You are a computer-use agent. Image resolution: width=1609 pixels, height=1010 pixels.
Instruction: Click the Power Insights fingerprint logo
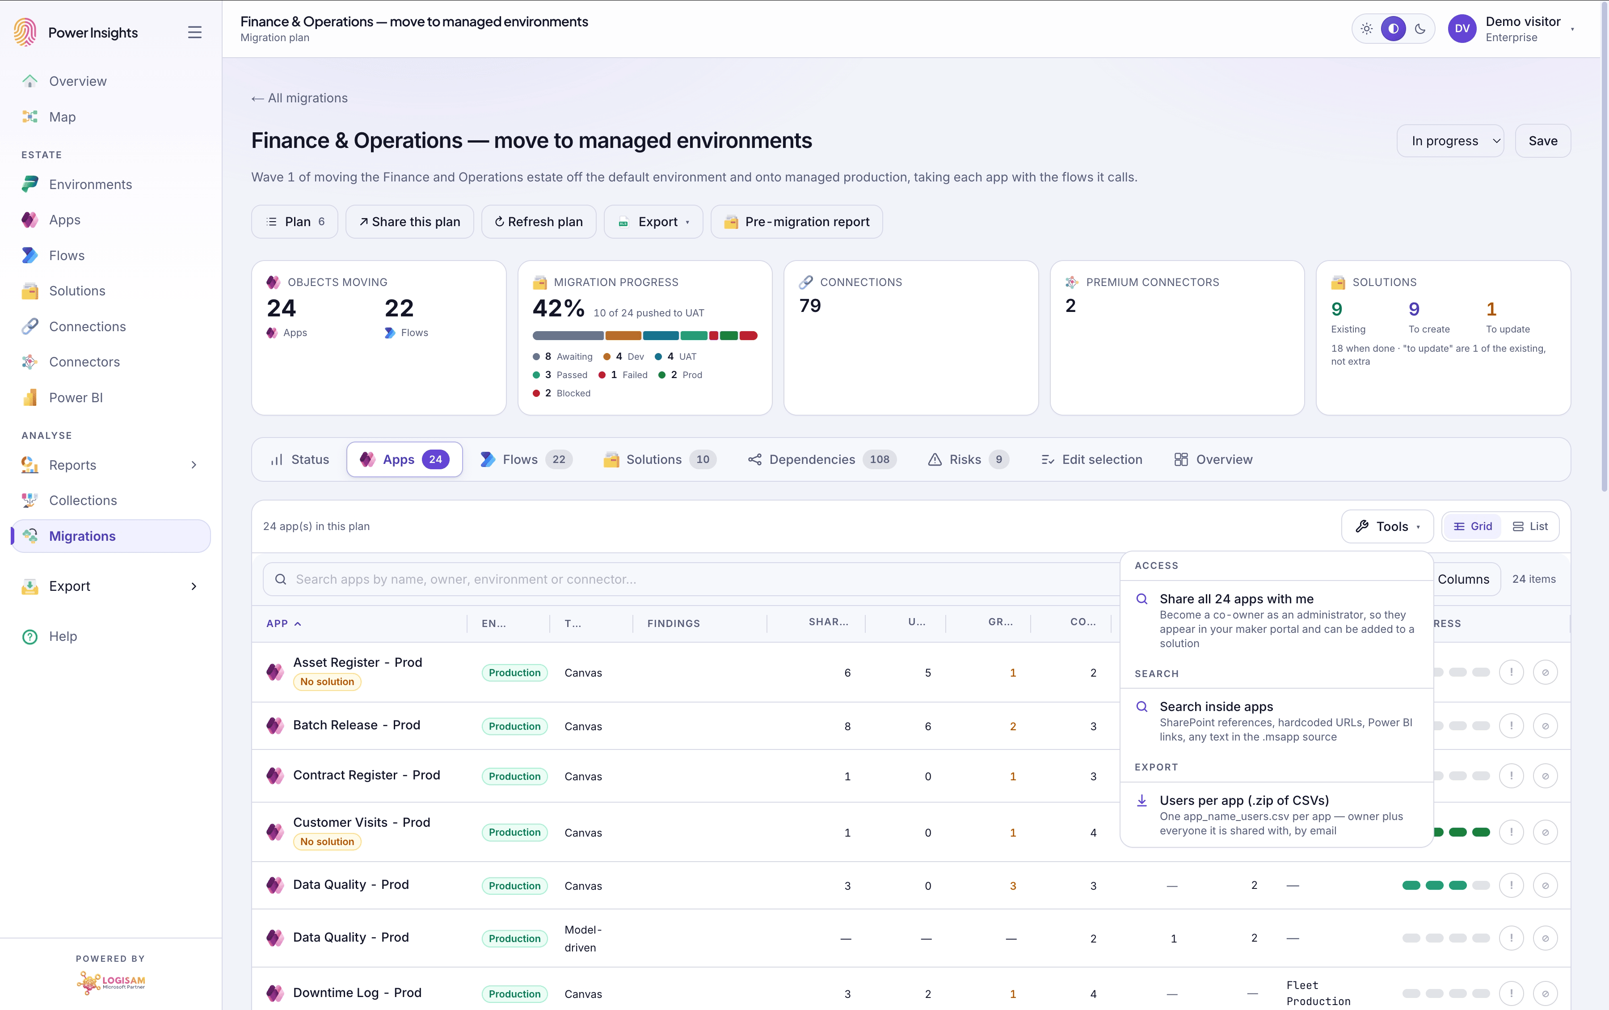pos(25,32)
